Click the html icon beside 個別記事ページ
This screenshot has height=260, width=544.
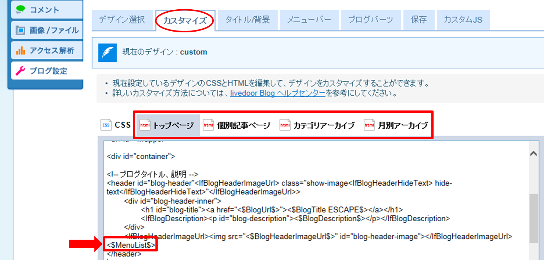(208, 125)
